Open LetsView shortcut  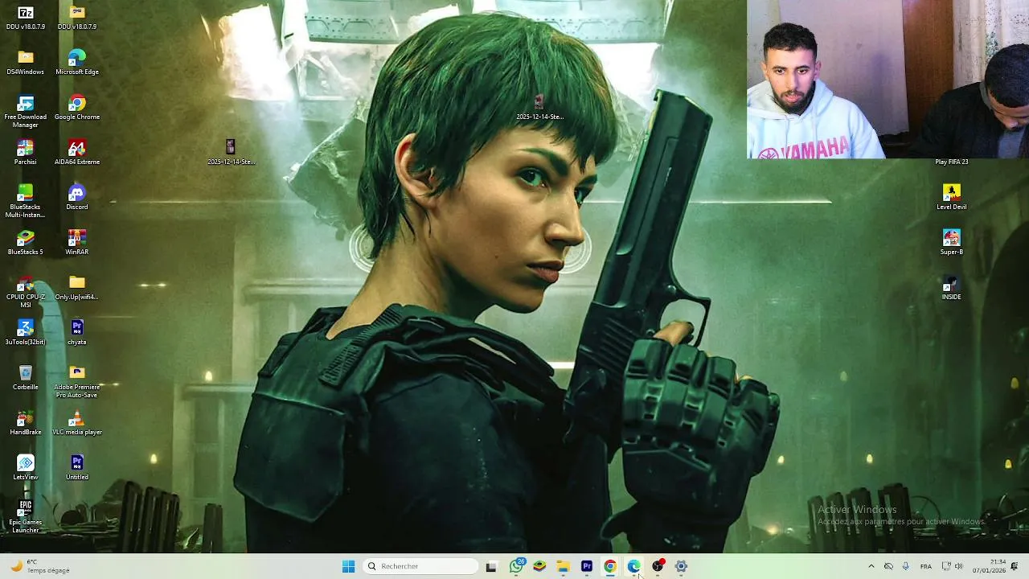point(26,468)
